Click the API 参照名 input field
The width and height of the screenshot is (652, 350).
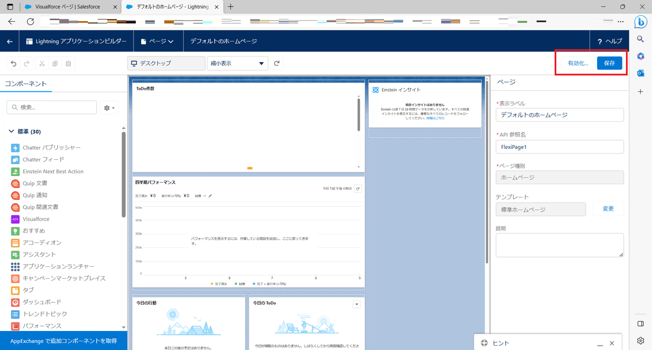(x=560, y=147)
